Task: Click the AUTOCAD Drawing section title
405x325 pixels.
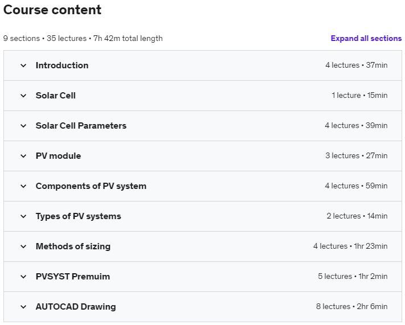Action: click(76, 307)
